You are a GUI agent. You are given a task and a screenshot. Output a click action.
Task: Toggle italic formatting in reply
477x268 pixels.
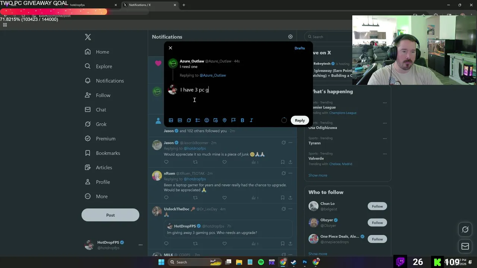pos(251,120)
